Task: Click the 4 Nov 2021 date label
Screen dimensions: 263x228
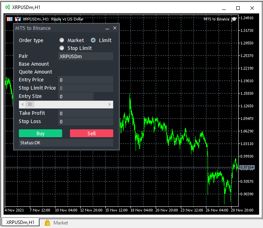Action: click(14, 210)
